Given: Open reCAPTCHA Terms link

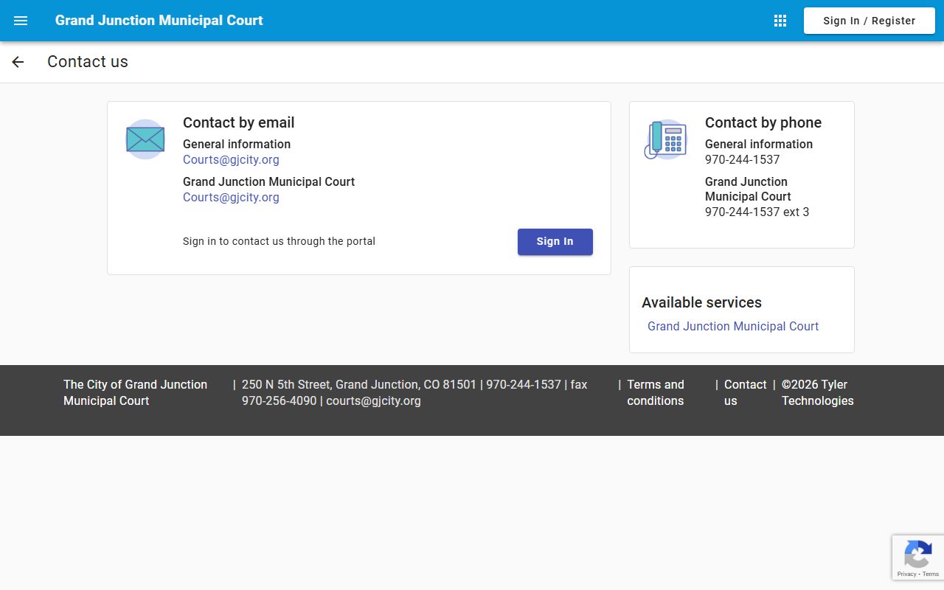Looking at the screenshot, I should (931, 574).
